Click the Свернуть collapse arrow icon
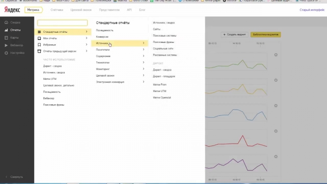Viewport: 327px width, 184px height. (x=6, y=177)
